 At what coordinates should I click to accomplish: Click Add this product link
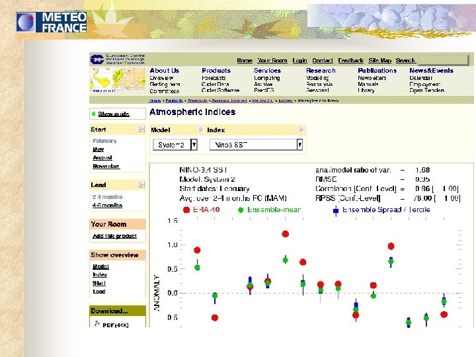pyautogui.click(x=115, y=236)
